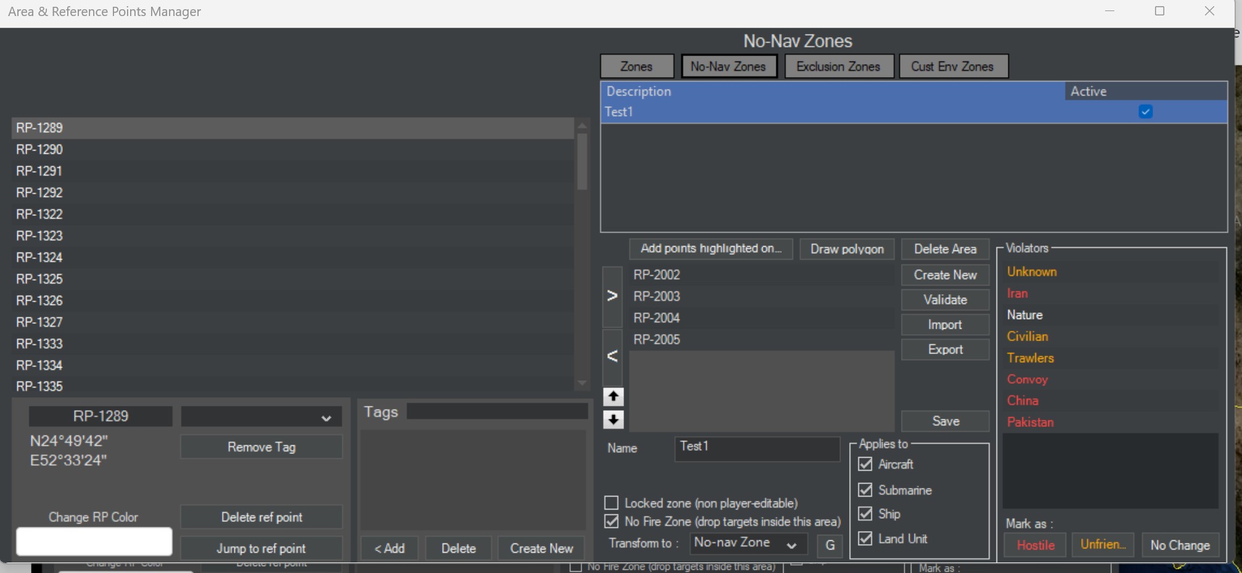Image resolution: width=1242 pixels, height=573 pixels.
Task: Click Jump to ref point button
Action: point(261,548)
